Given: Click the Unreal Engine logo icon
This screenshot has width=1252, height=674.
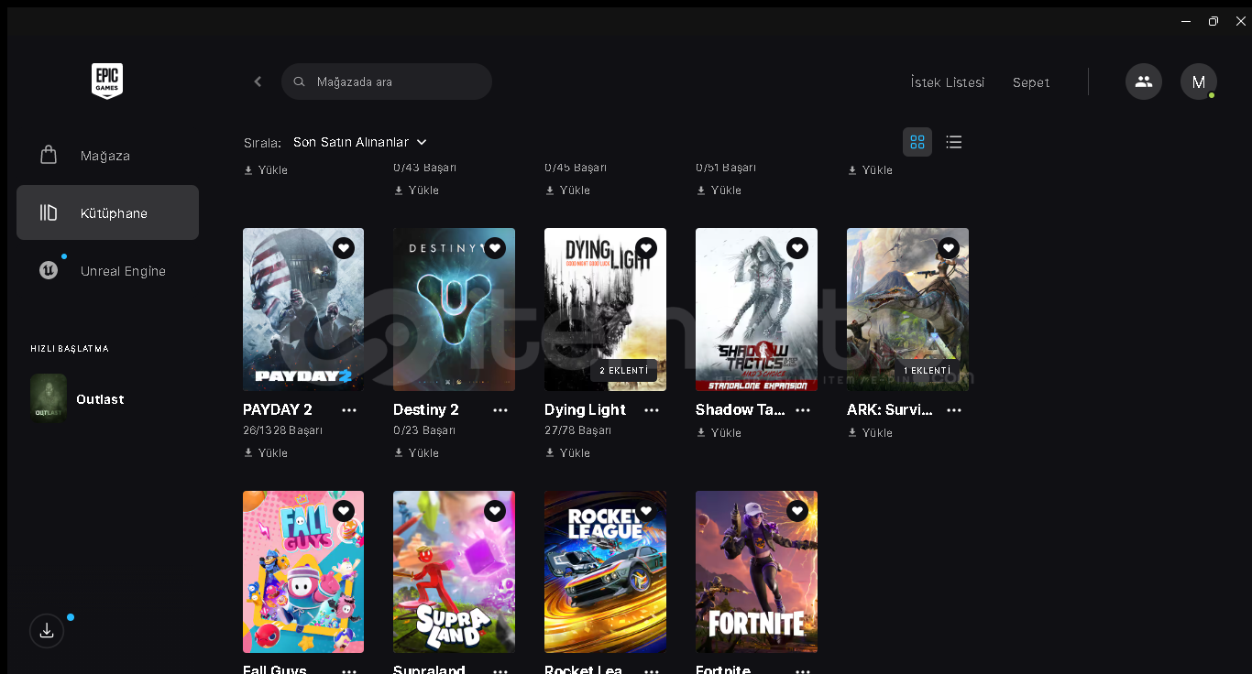Looking at the screenshot, I should [x=49, y=270].
